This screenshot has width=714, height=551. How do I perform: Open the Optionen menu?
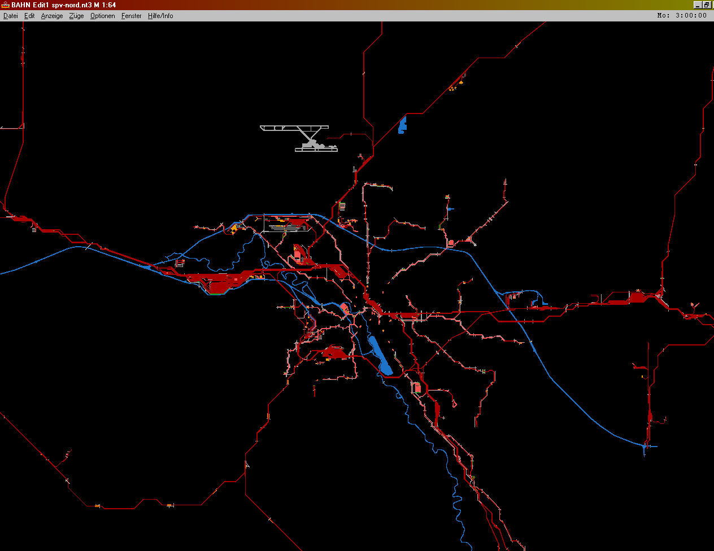coord(102,16)
